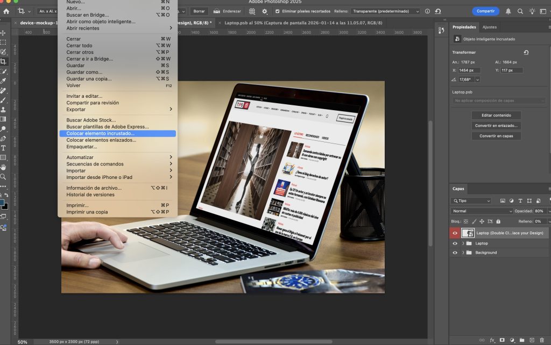Toggle visibility of the Laptop folder layer
Screen dimensions: 551x345
coord(455,243)
